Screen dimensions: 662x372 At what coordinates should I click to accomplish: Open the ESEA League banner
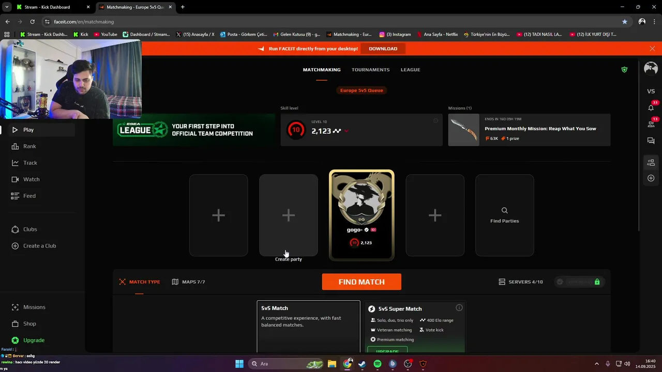[194, 130]
